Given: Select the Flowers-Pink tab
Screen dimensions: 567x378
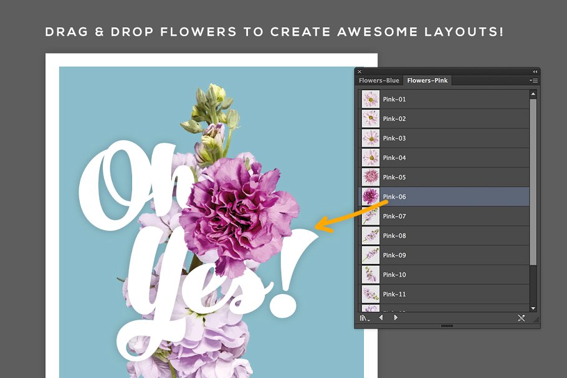Looking at the screenshot, I should point(429,80).
